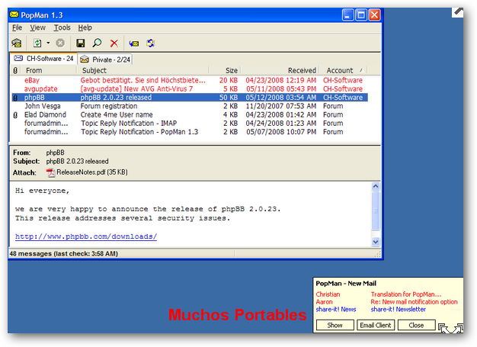Open the ReleaseNotes.pdf attachment
Image resolution: width=477 pixels, height=347 pixels.
pyautogui.click(x=87, y=172)
